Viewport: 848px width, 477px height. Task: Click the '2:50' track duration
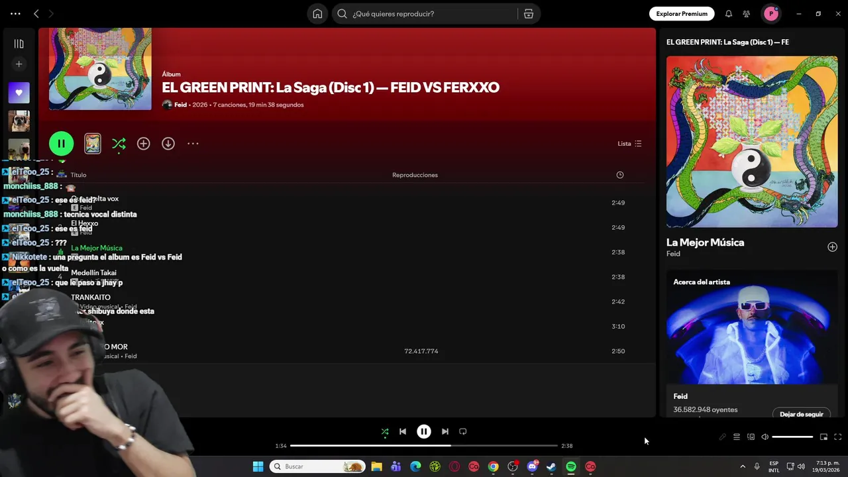[x=618, y=351]
